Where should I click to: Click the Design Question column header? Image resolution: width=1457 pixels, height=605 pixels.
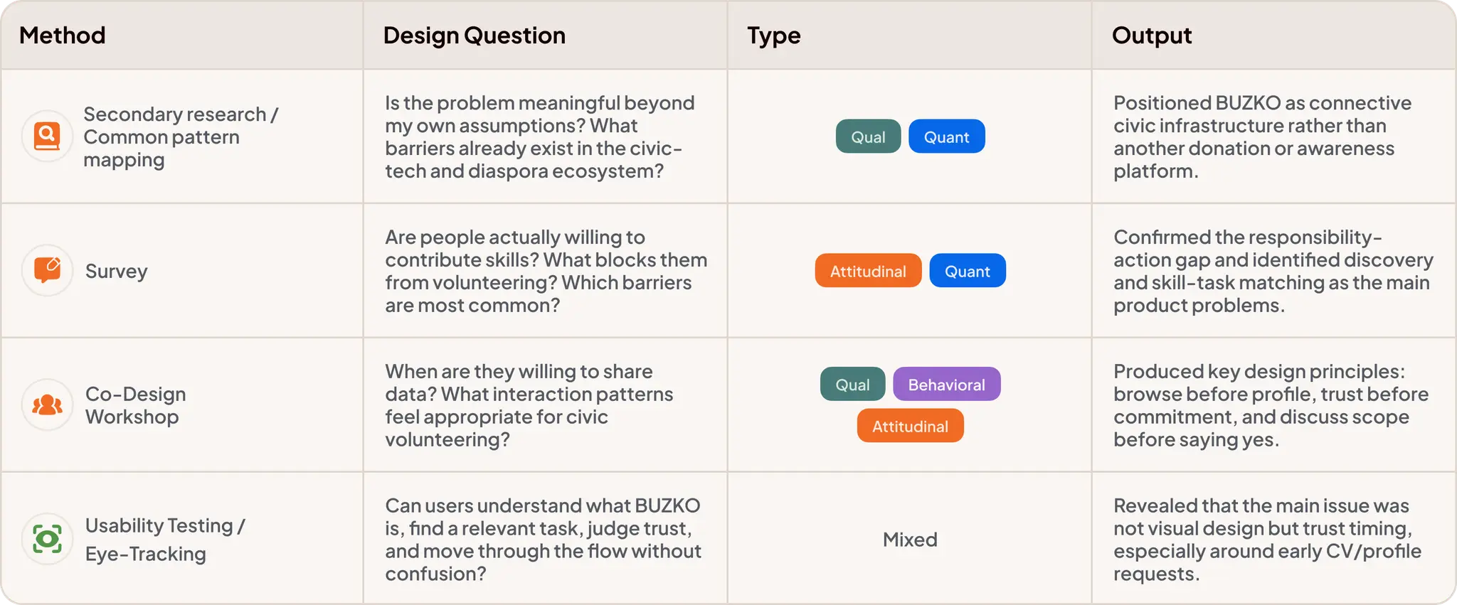(475, 35)
